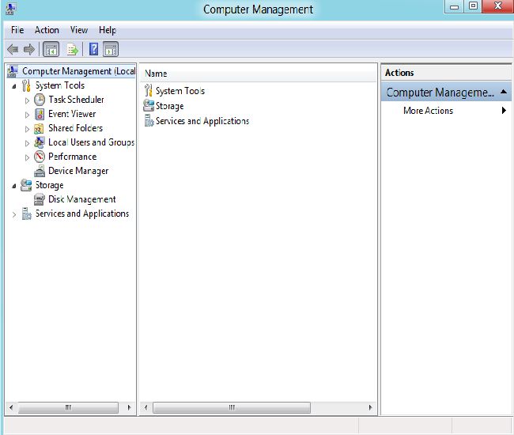Image resolution: width=514 pixels, height=435 pixels.
Task: Click tree pane scroll left arrow
Action: point(11,408)
